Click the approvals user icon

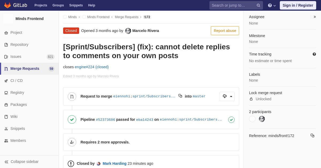click(x=72, y=142)
